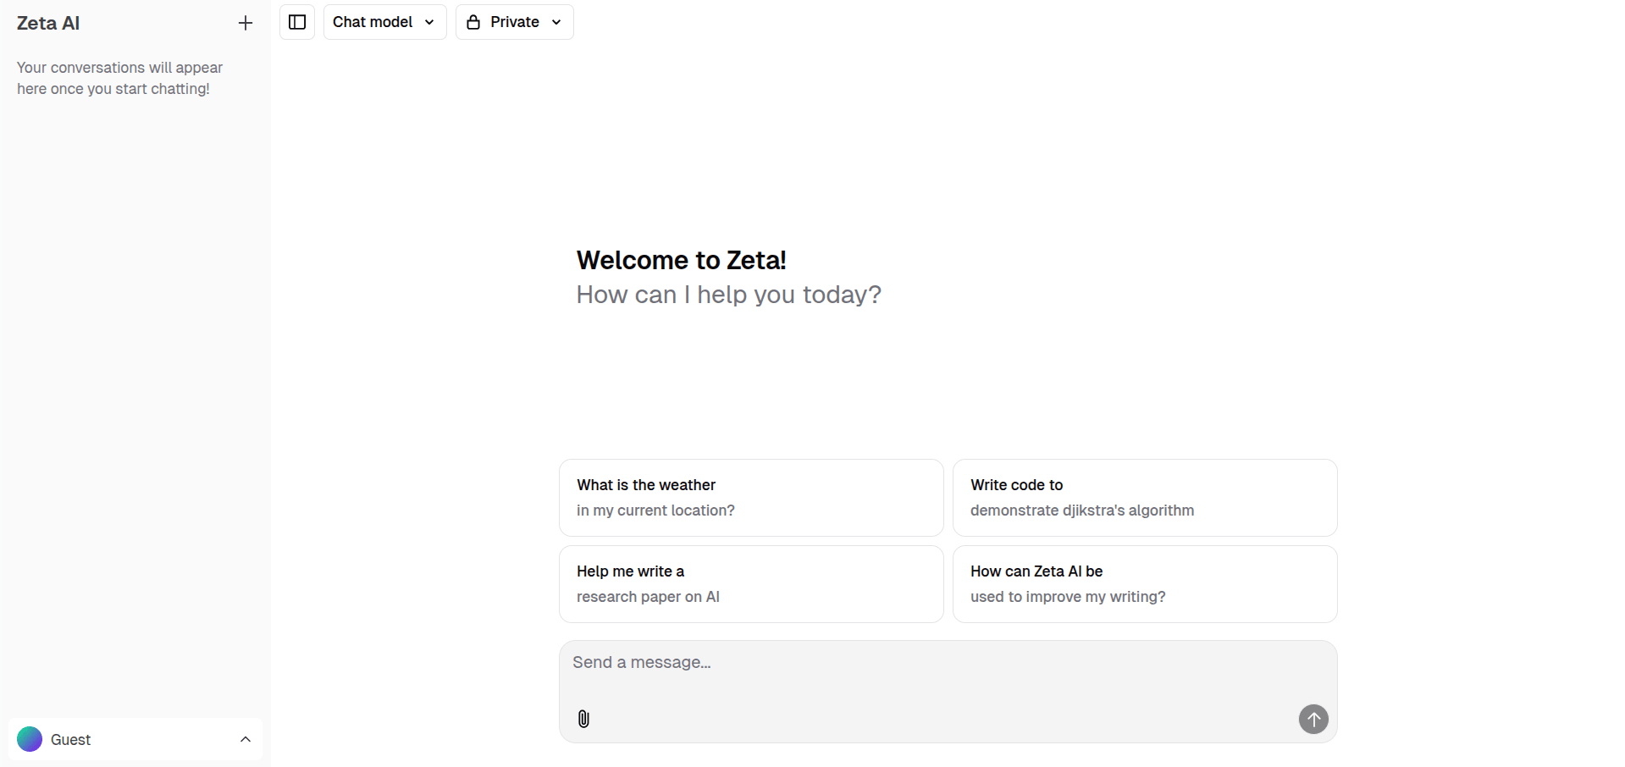Click the empty conversations placeholder text

click(x=119, y=78)
